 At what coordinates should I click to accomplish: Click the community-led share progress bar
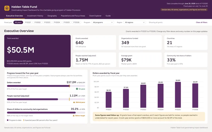[46, 113]
